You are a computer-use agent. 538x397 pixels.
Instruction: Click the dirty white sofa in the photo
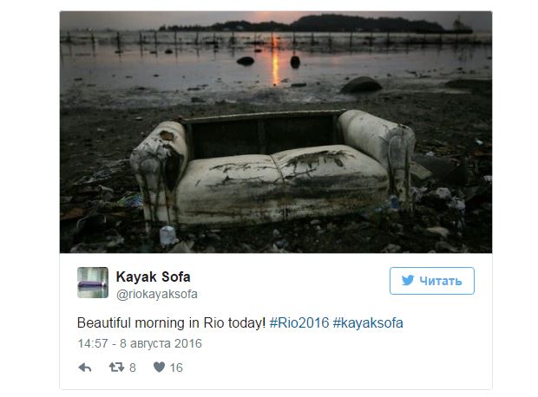pos(272,168)
